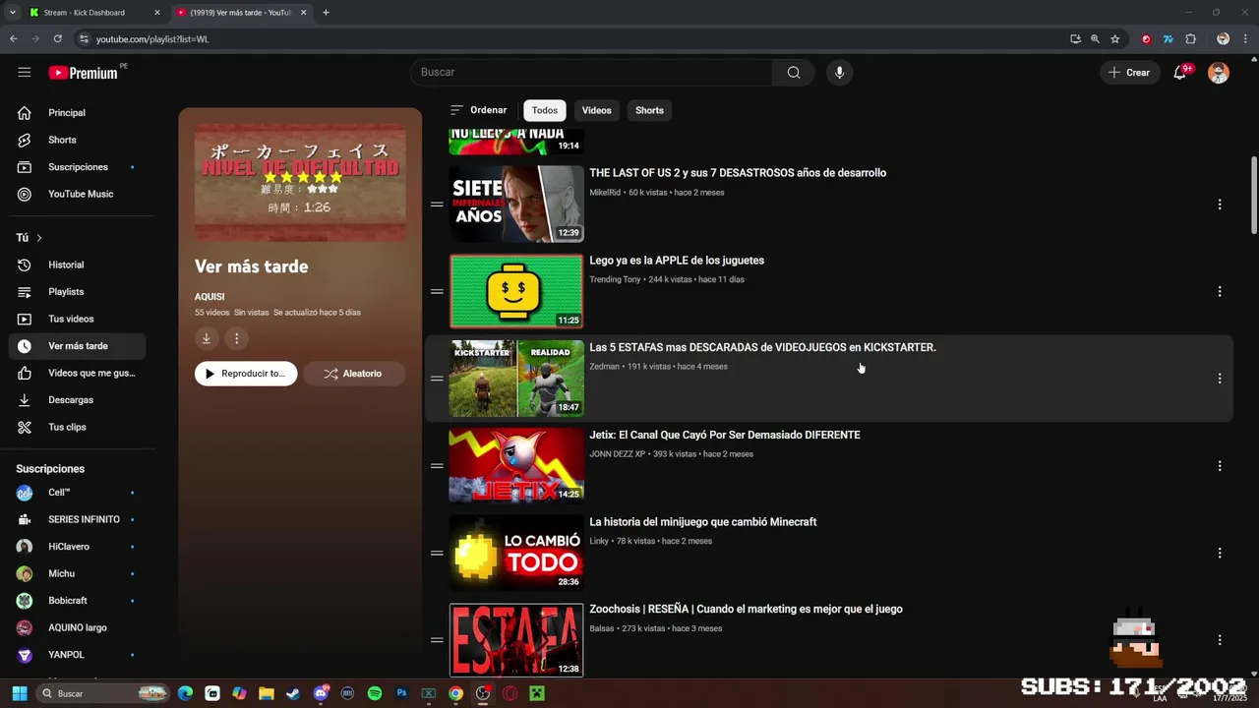Activate voice search microphone

coord(839,72)
